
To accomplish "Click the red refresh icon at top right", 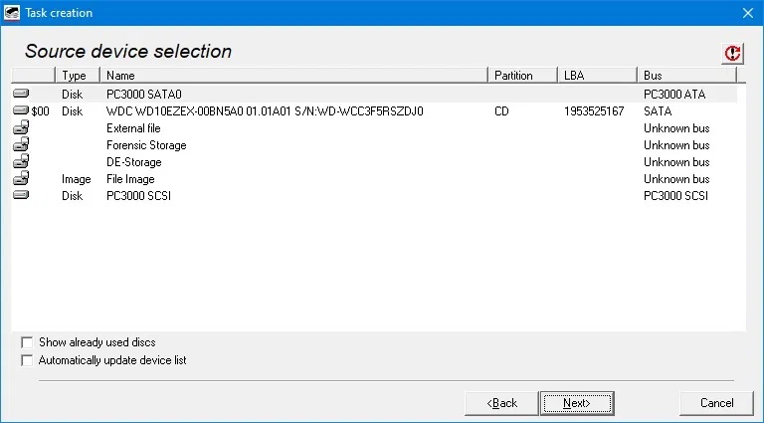I will pyautogui.click(x=733, y=54).
